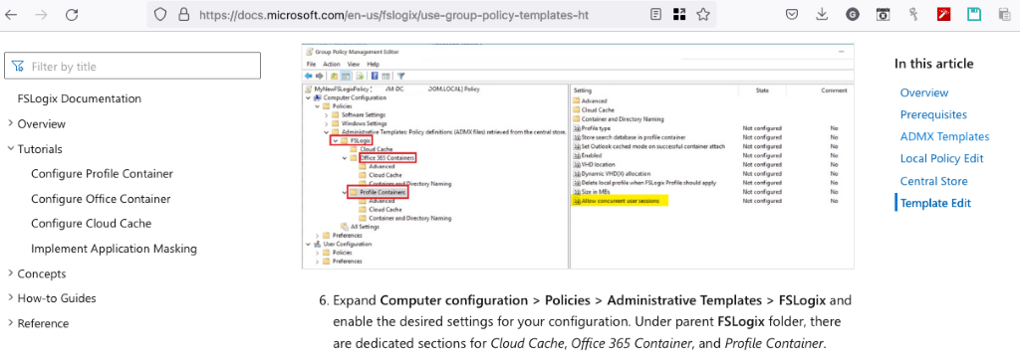Click the teal floppy disk save extension
The image size is (1020, 358).
point(974,14)
